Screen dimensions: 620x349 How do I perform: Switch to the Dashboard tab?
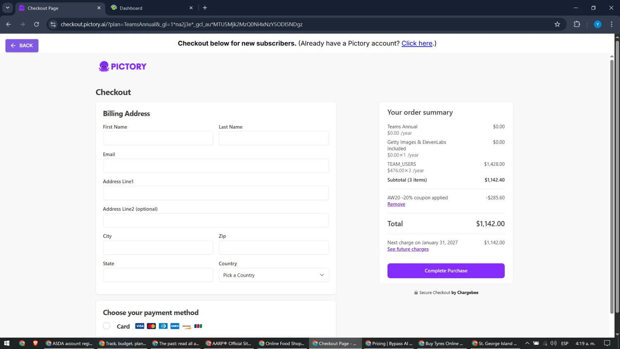tap(151, 8)
